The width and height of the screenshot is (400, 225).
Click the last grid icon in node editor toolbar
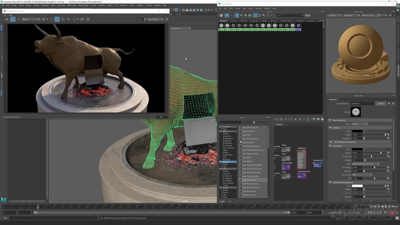tap(322, 119)
